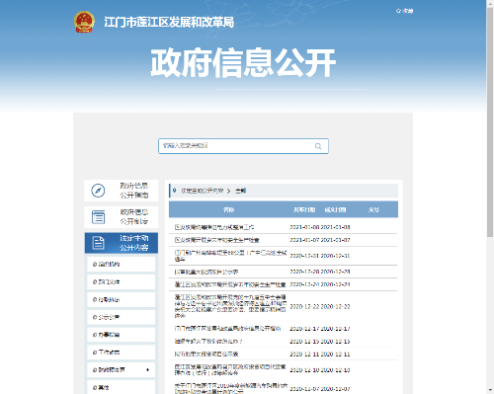Click the 江门市蓬江区发展和改革局 site title
The width and height of the screenshot is (494, 394).
pos(169,22)
